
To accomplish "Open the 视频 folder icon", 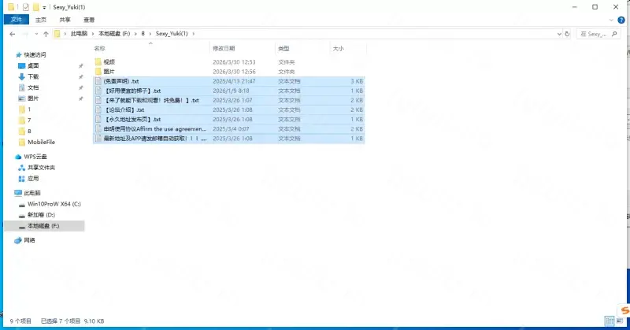I will tap(98, 61).
